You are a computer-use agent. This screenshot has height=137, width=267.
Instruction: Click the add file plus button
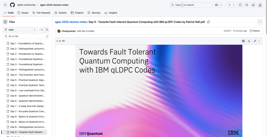(x=42, y=30)
